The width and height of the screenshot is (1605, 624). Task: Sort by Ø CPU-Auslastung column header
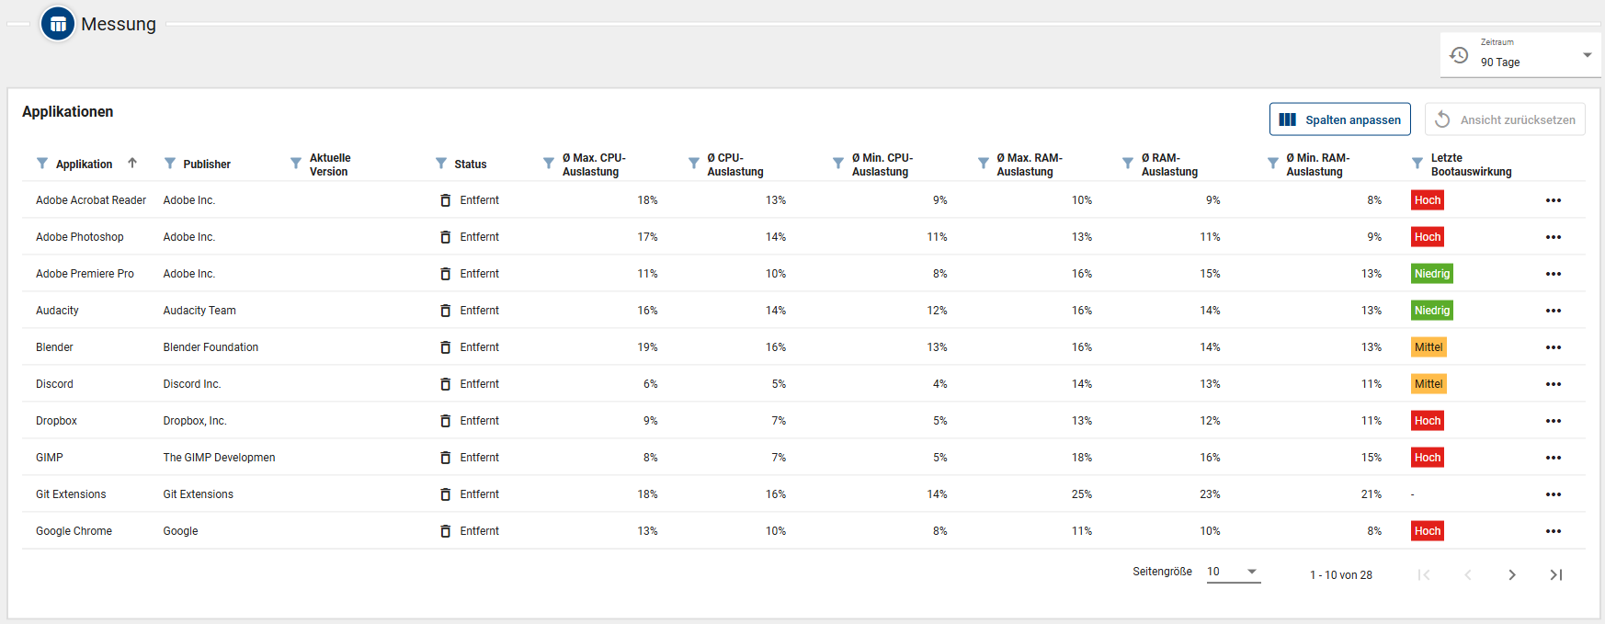734,165
